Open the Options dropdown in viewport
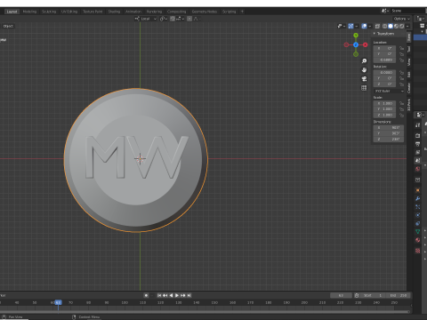The image size is (427, 320). (401, 19)
